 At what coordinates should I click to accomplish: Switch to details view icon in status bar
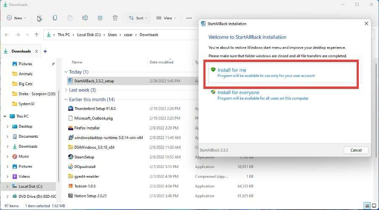coord(367,206)
